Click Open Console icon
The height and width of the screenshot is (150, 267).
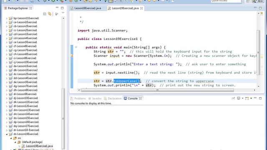pyautogui.click(x=247, y=98)
